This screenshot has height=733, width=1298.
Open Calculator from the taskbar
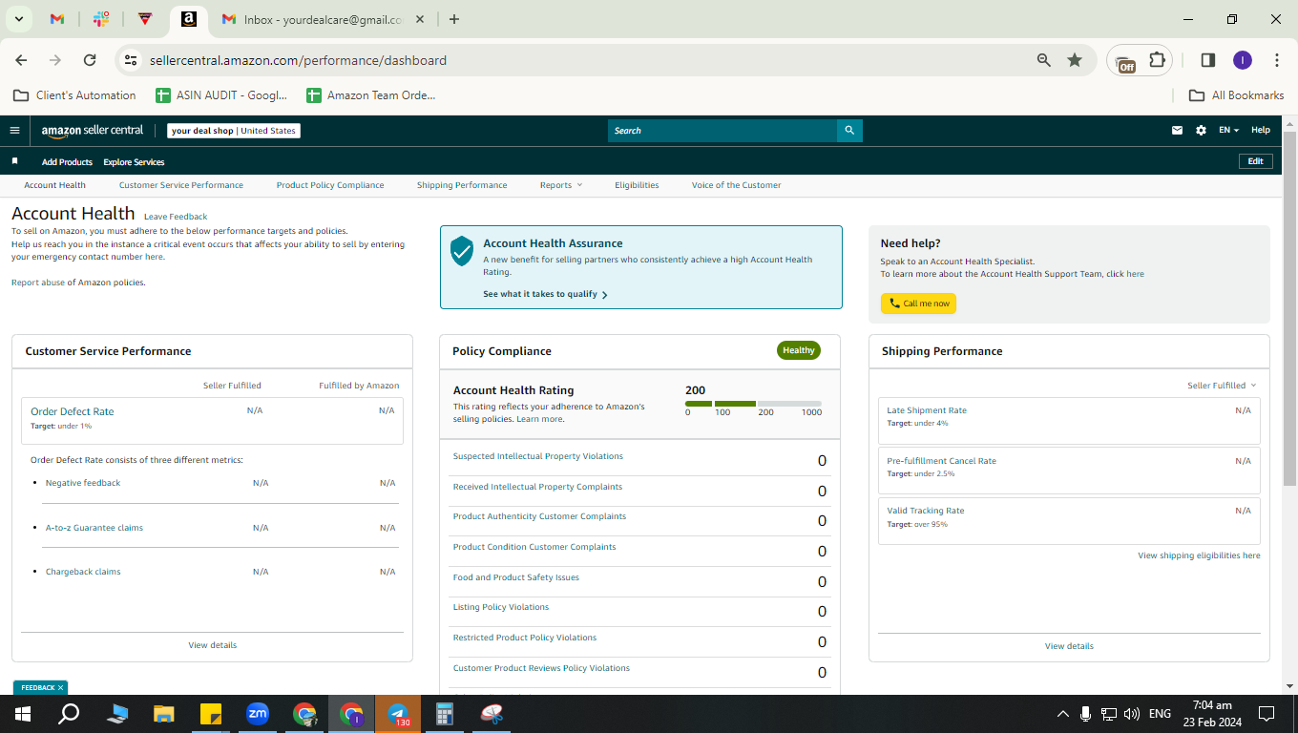(444, 714)
